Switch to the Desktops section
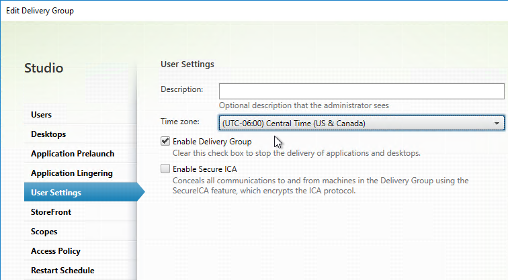 pos(48,134)
